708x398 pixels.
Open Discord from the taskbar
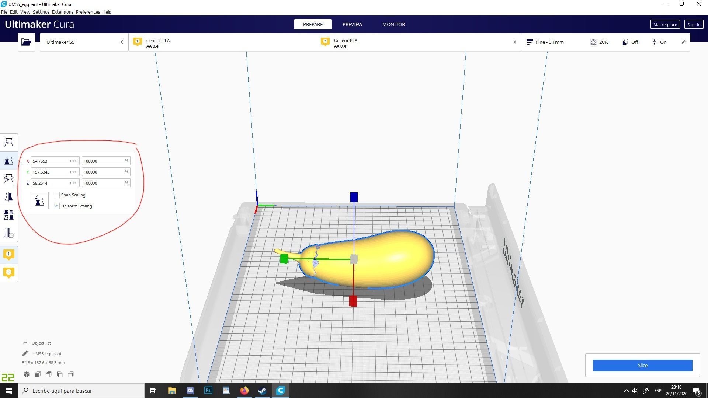(x=190, y=391)
